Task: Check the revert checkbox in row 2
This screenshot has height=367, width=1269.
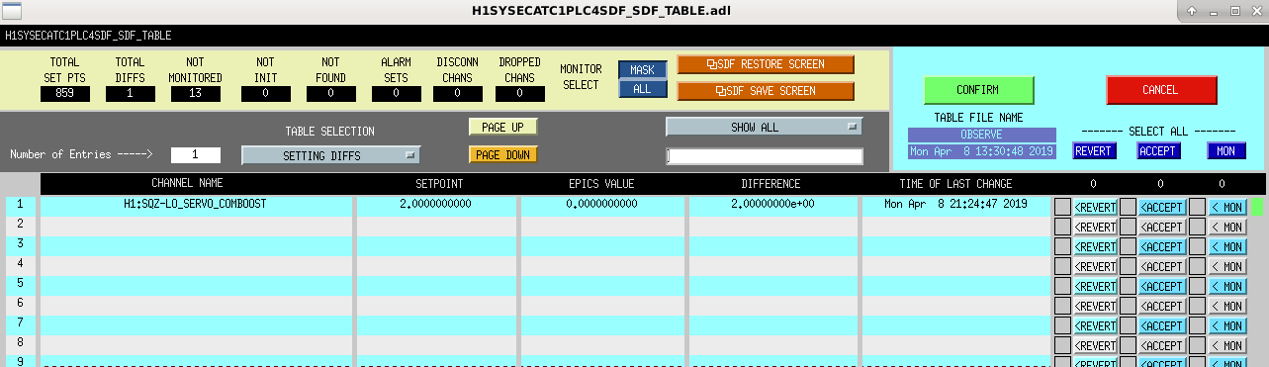Action: click(1062, 227)
